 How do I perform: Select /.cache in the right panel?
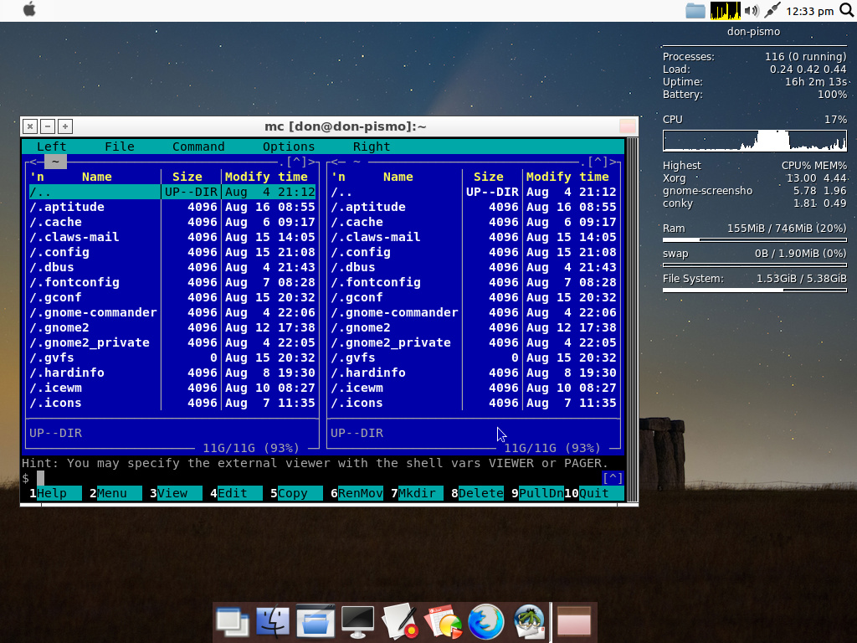[x=474, y=222]
